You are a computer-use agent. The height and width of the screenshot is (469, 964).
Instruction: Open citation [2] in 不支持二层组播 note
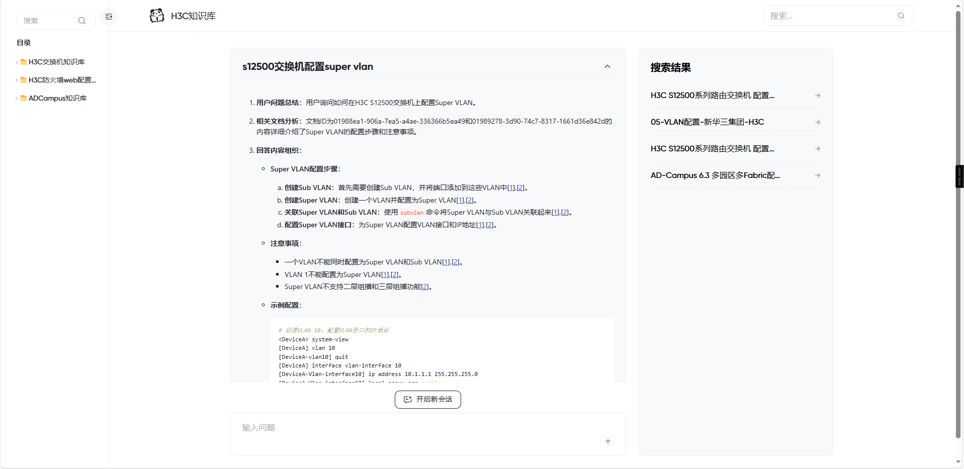click(x=425, y=287)
